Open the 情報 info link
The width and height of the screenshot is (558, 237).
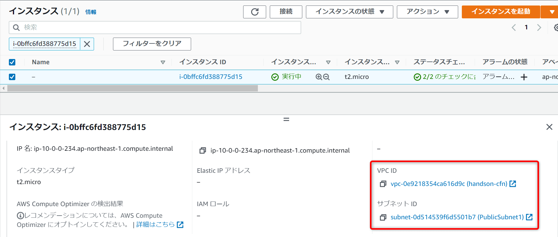[x=91, y=12]
